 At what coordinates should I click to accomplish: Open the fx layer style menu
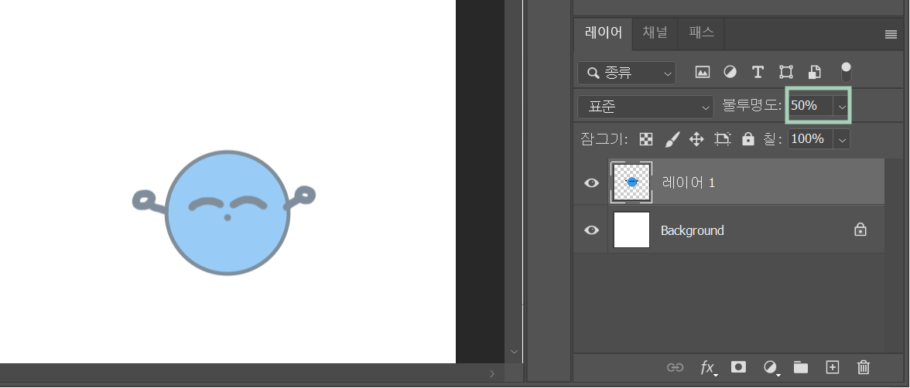click(x=707, y=367)
